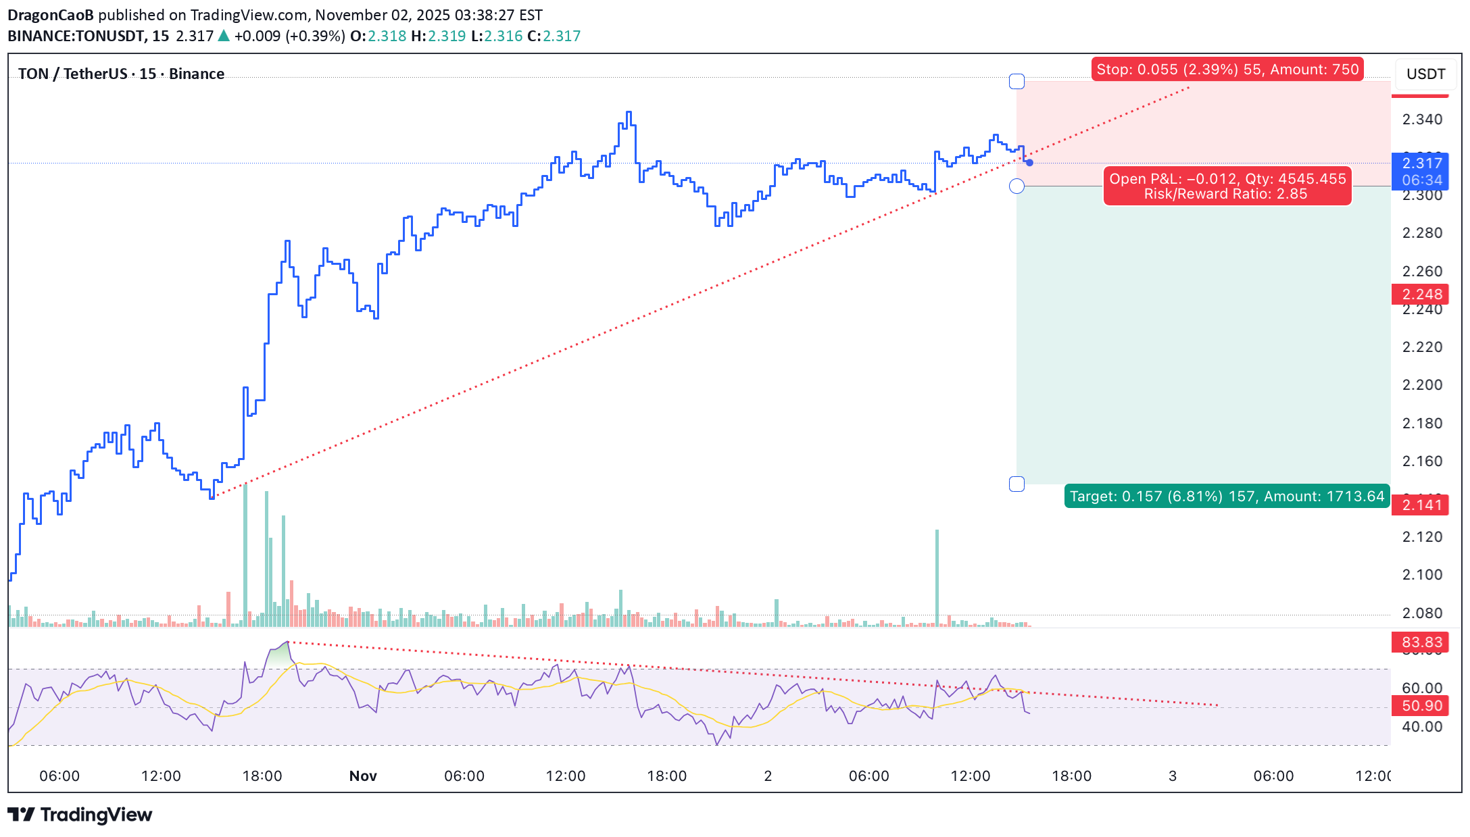This screenshot has height=837, width=1470.
Task: Click the Open P&L Risk/Reward label
Action: point(1227,186)
